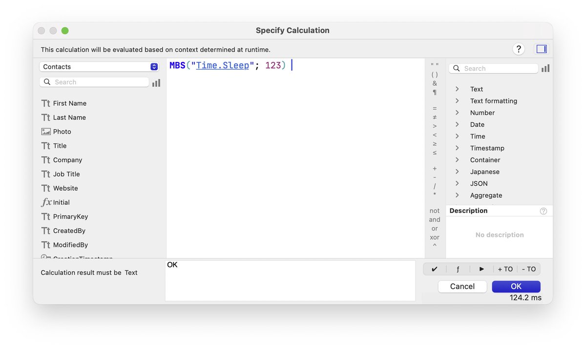This screenshot has height=348, width=586.
Task: Select the Company field
Action: [x=67, y=160]
